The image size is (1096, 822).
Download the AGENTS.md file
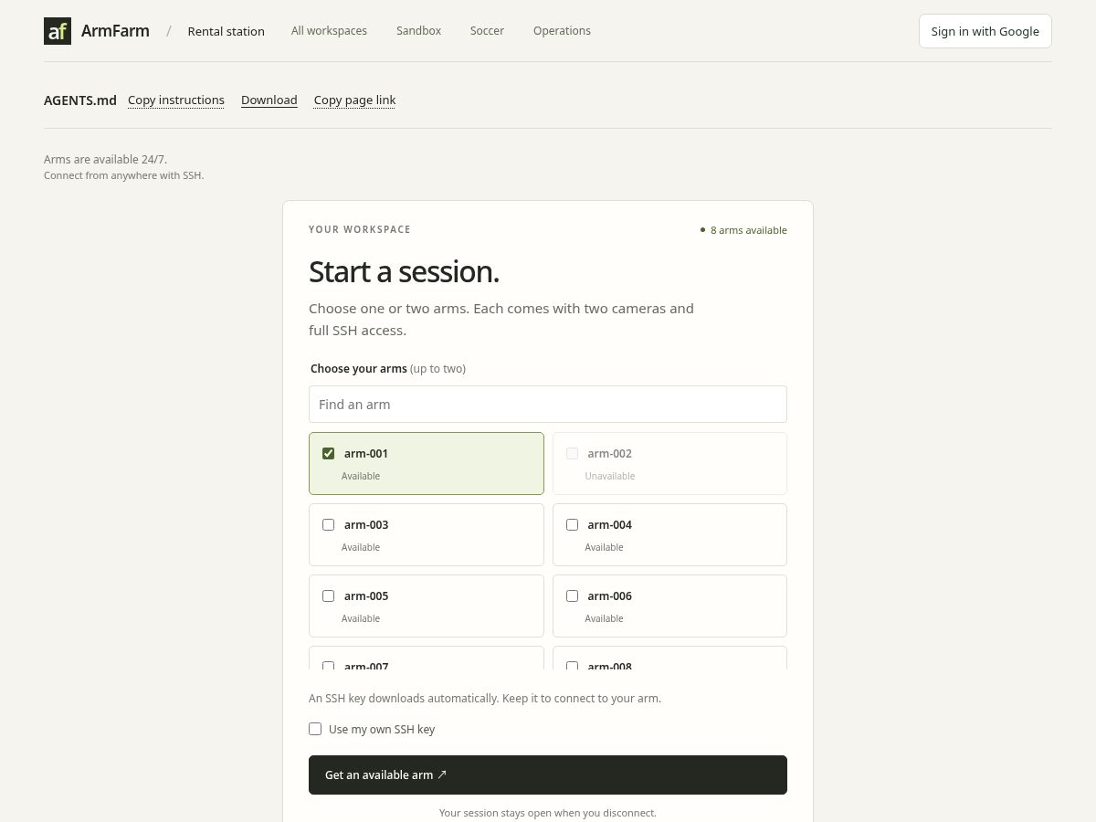[269, 100]
